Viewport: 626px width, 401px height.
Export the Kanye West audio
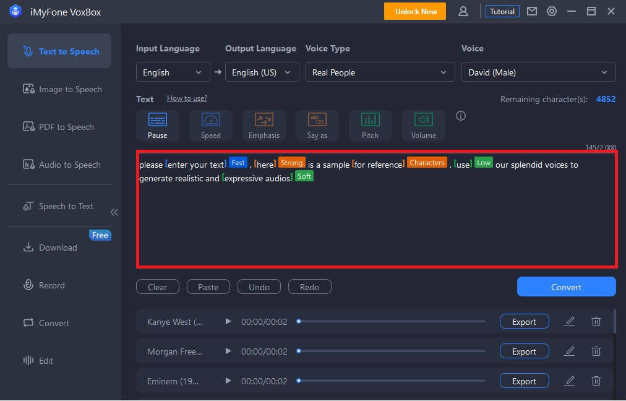[x=524, y=322]
